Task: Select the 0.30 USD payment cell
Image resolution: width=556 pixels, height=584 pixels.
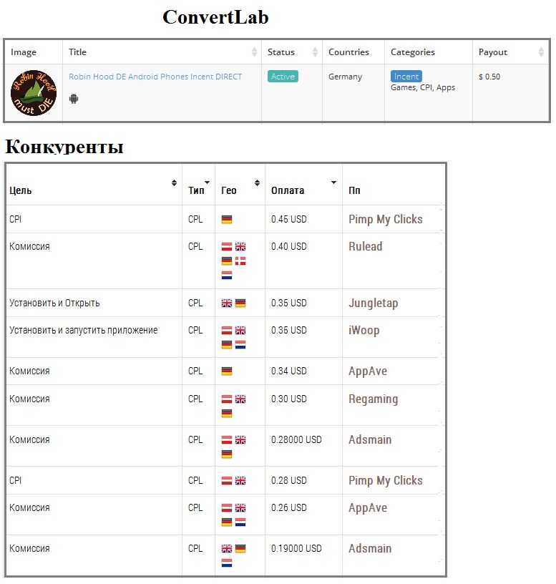Action: (x=289, y=399)
